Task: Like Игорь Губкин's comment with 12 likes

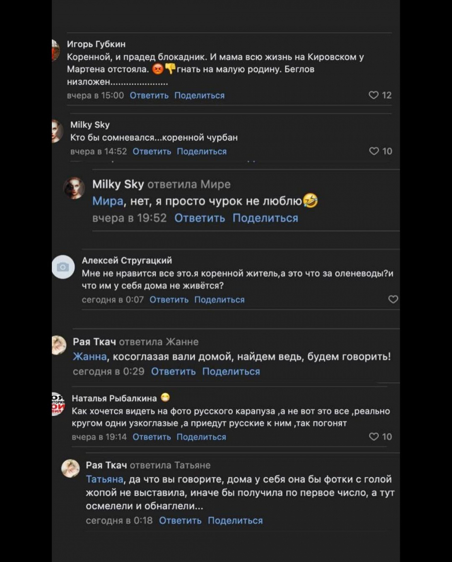Action: click(x=373, y=95)
